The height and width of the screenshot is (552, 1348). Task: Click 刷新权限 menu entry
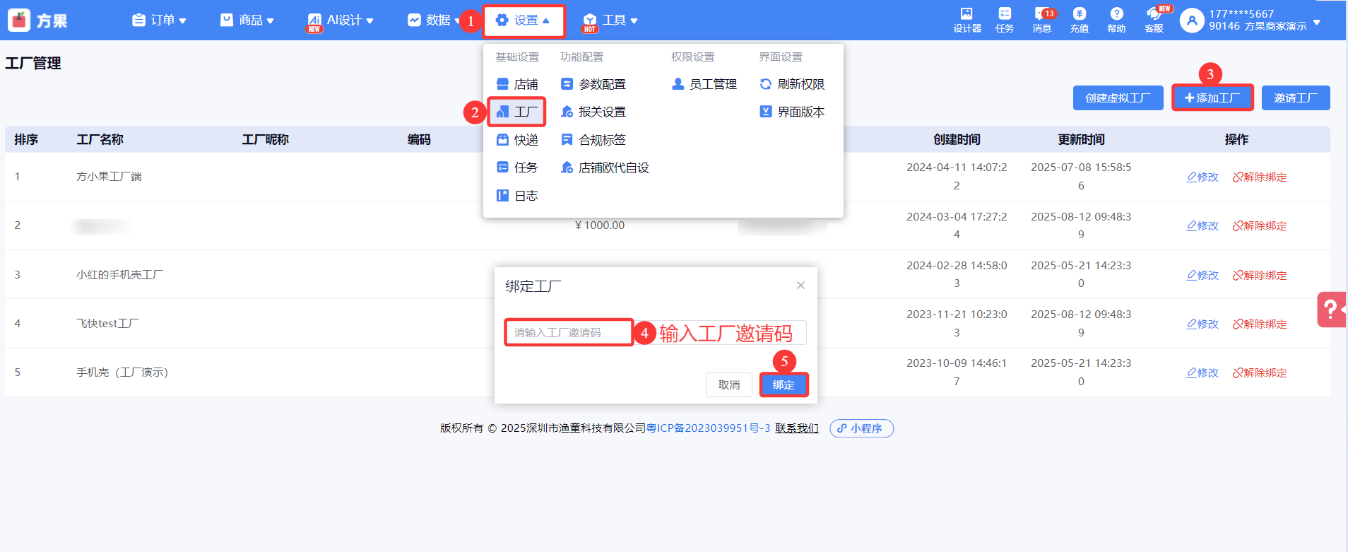click(792, 84)
